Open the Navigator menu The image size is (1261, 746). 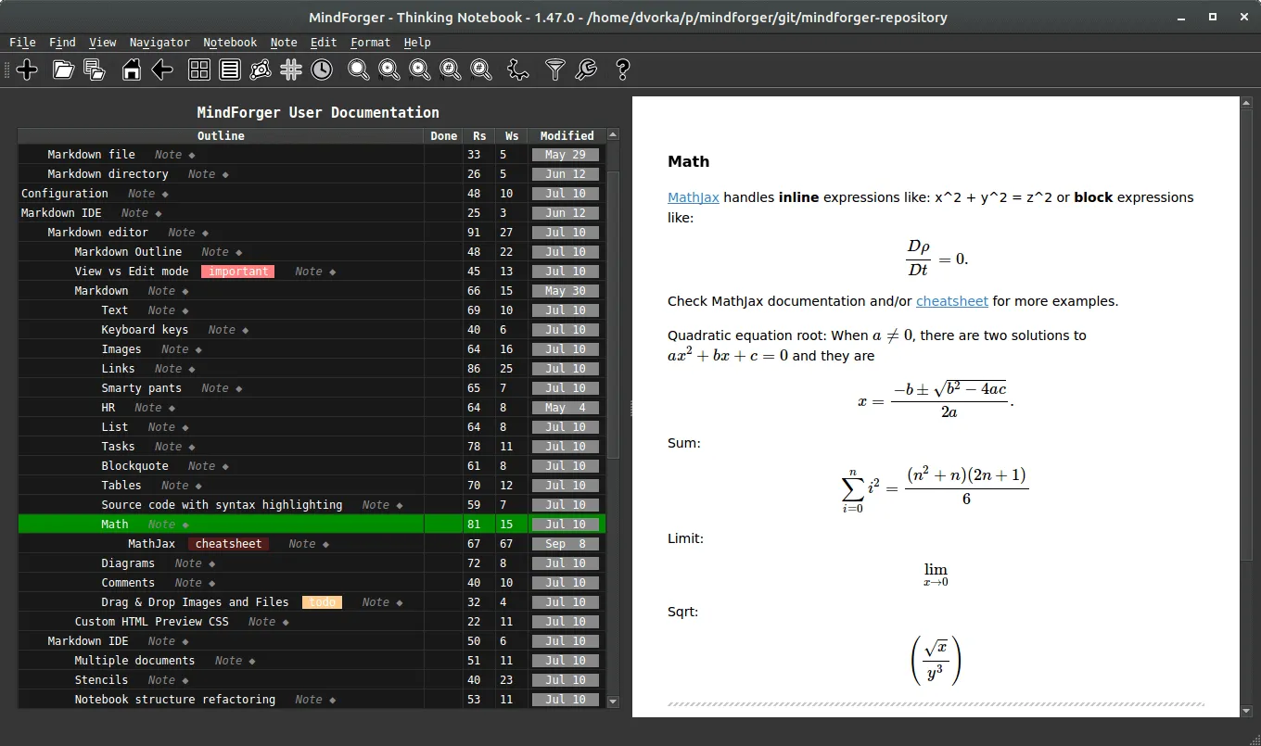(x=159, y=43)
